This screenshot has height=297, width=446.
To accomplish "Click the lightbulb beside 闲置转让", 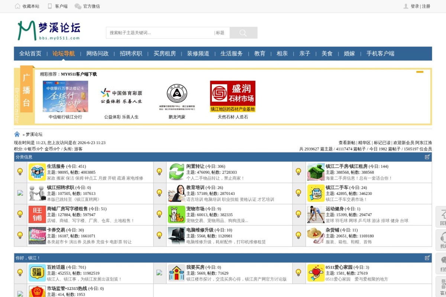I will pos(159,172).
